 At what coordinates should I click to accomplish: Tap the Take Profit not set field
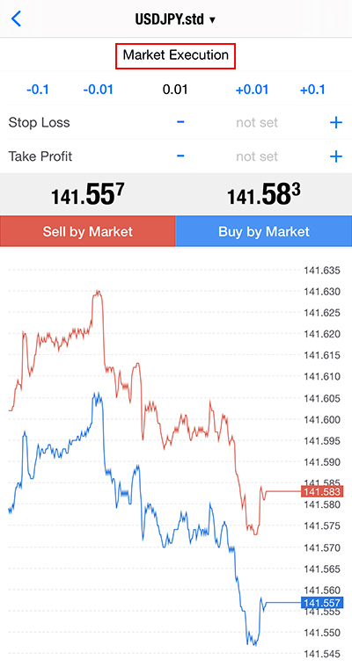coord(257,156)
